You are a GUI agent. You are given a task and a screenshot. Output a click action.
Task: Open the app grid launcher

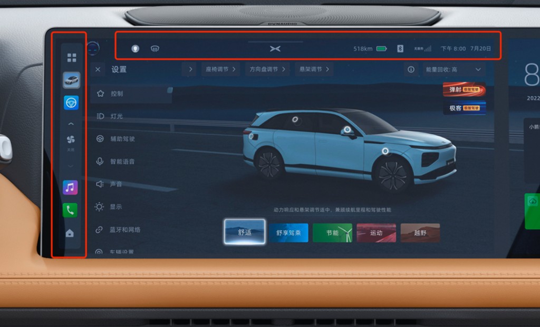[x=72, y=57]
